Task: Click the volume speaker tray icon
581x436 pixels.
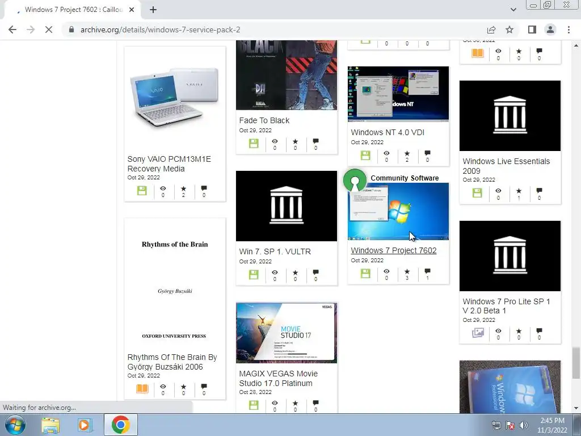Action: 524,425
